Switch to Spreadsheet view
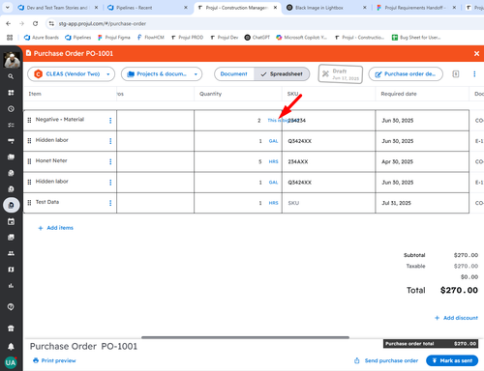484x371 pixels. [282, 74]
